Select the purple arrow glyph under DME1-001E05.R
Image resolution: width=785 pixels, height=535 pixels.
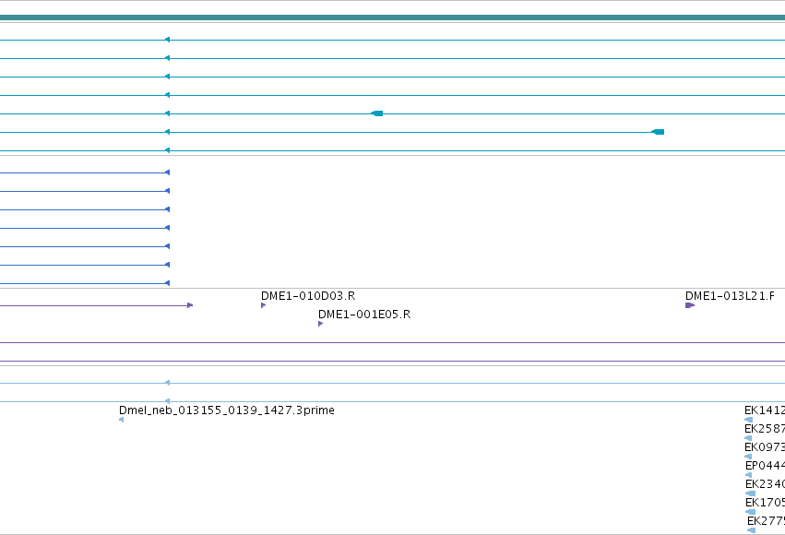pos(320,324)
